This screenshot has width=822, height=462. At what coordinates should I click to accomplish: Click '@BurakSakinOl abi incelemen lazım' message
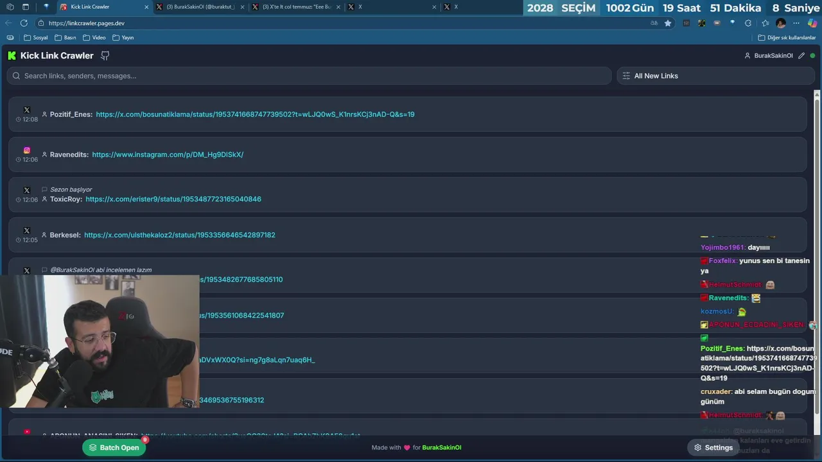point(101,270)
